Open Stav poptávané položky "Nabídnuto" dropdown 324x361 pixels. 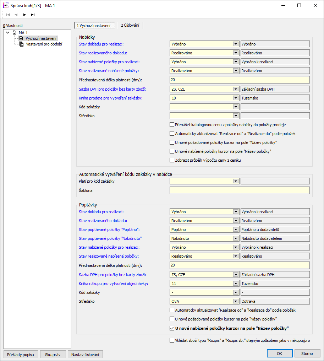pos(236,238)
